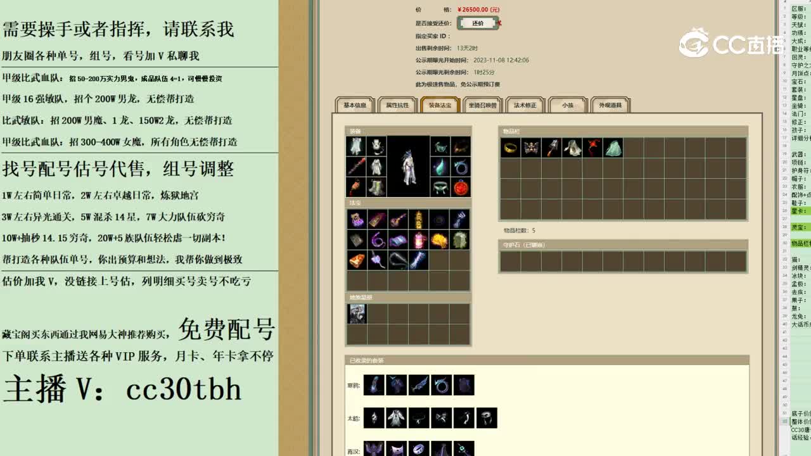Select the 装备法宝 tab
This screenshot has width=811, height=456.
click(x=440, y=105)
